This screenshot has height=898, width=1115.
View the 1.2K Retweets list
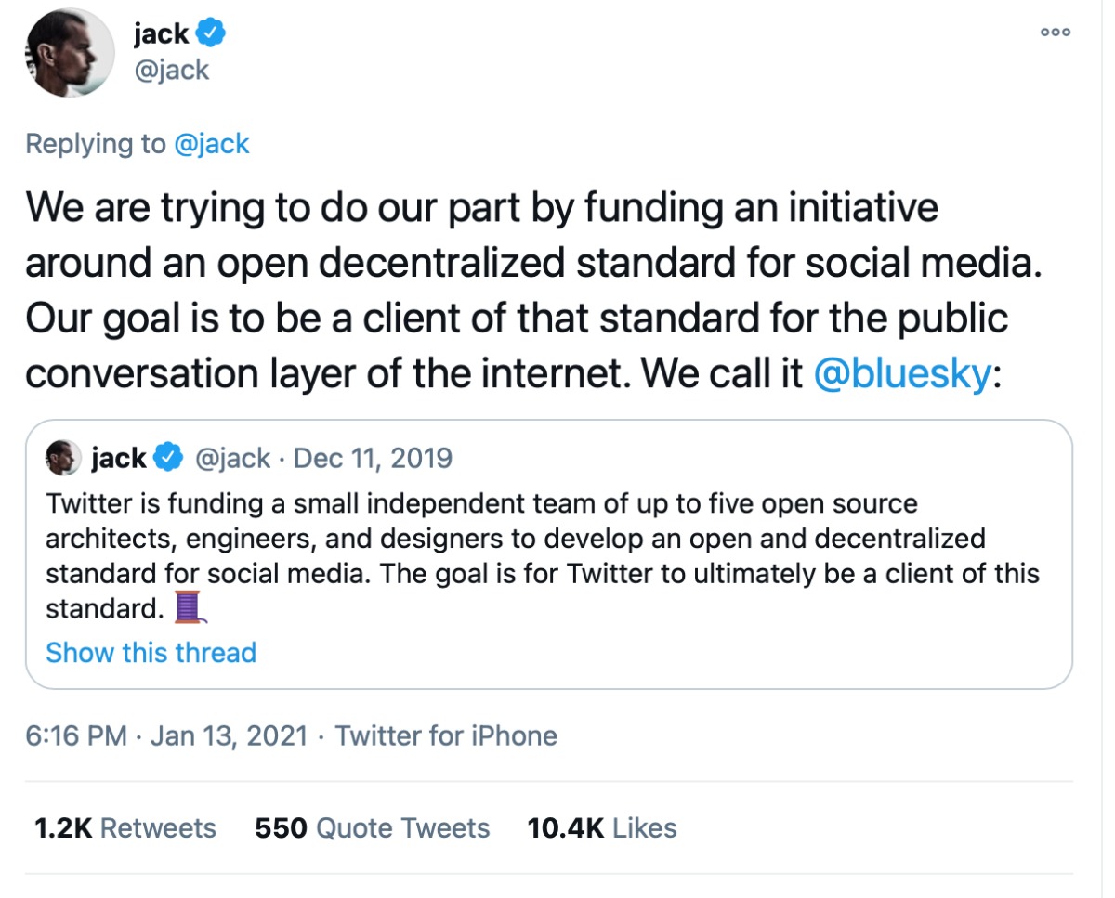tap(125, 827)
